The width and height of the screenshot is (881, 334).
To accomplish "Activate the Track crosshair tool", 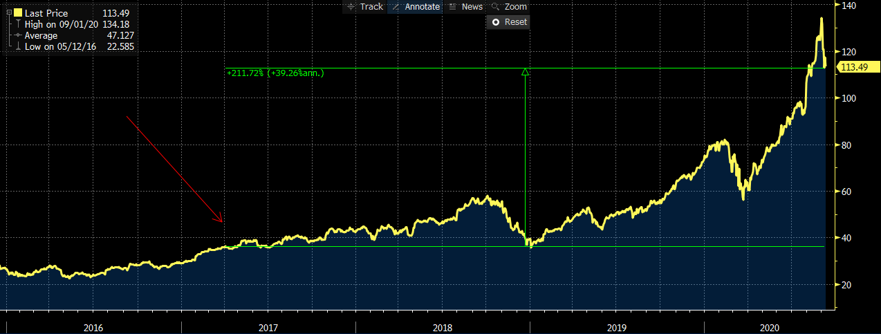I will coord(364,6).
